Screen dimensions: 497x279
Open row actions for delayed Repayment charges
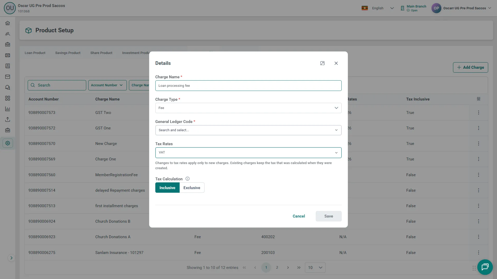pyautogui.click(x=478, y=190)
